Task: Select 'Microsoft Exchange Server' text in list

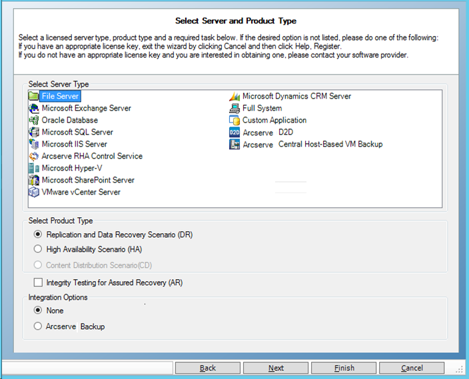Action: [87, 108]
